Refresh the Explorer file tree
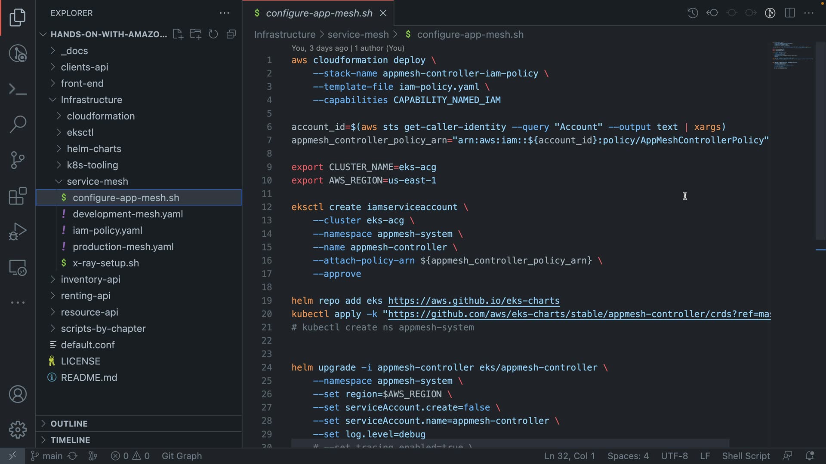826x464 pixels. click(213, 34)
